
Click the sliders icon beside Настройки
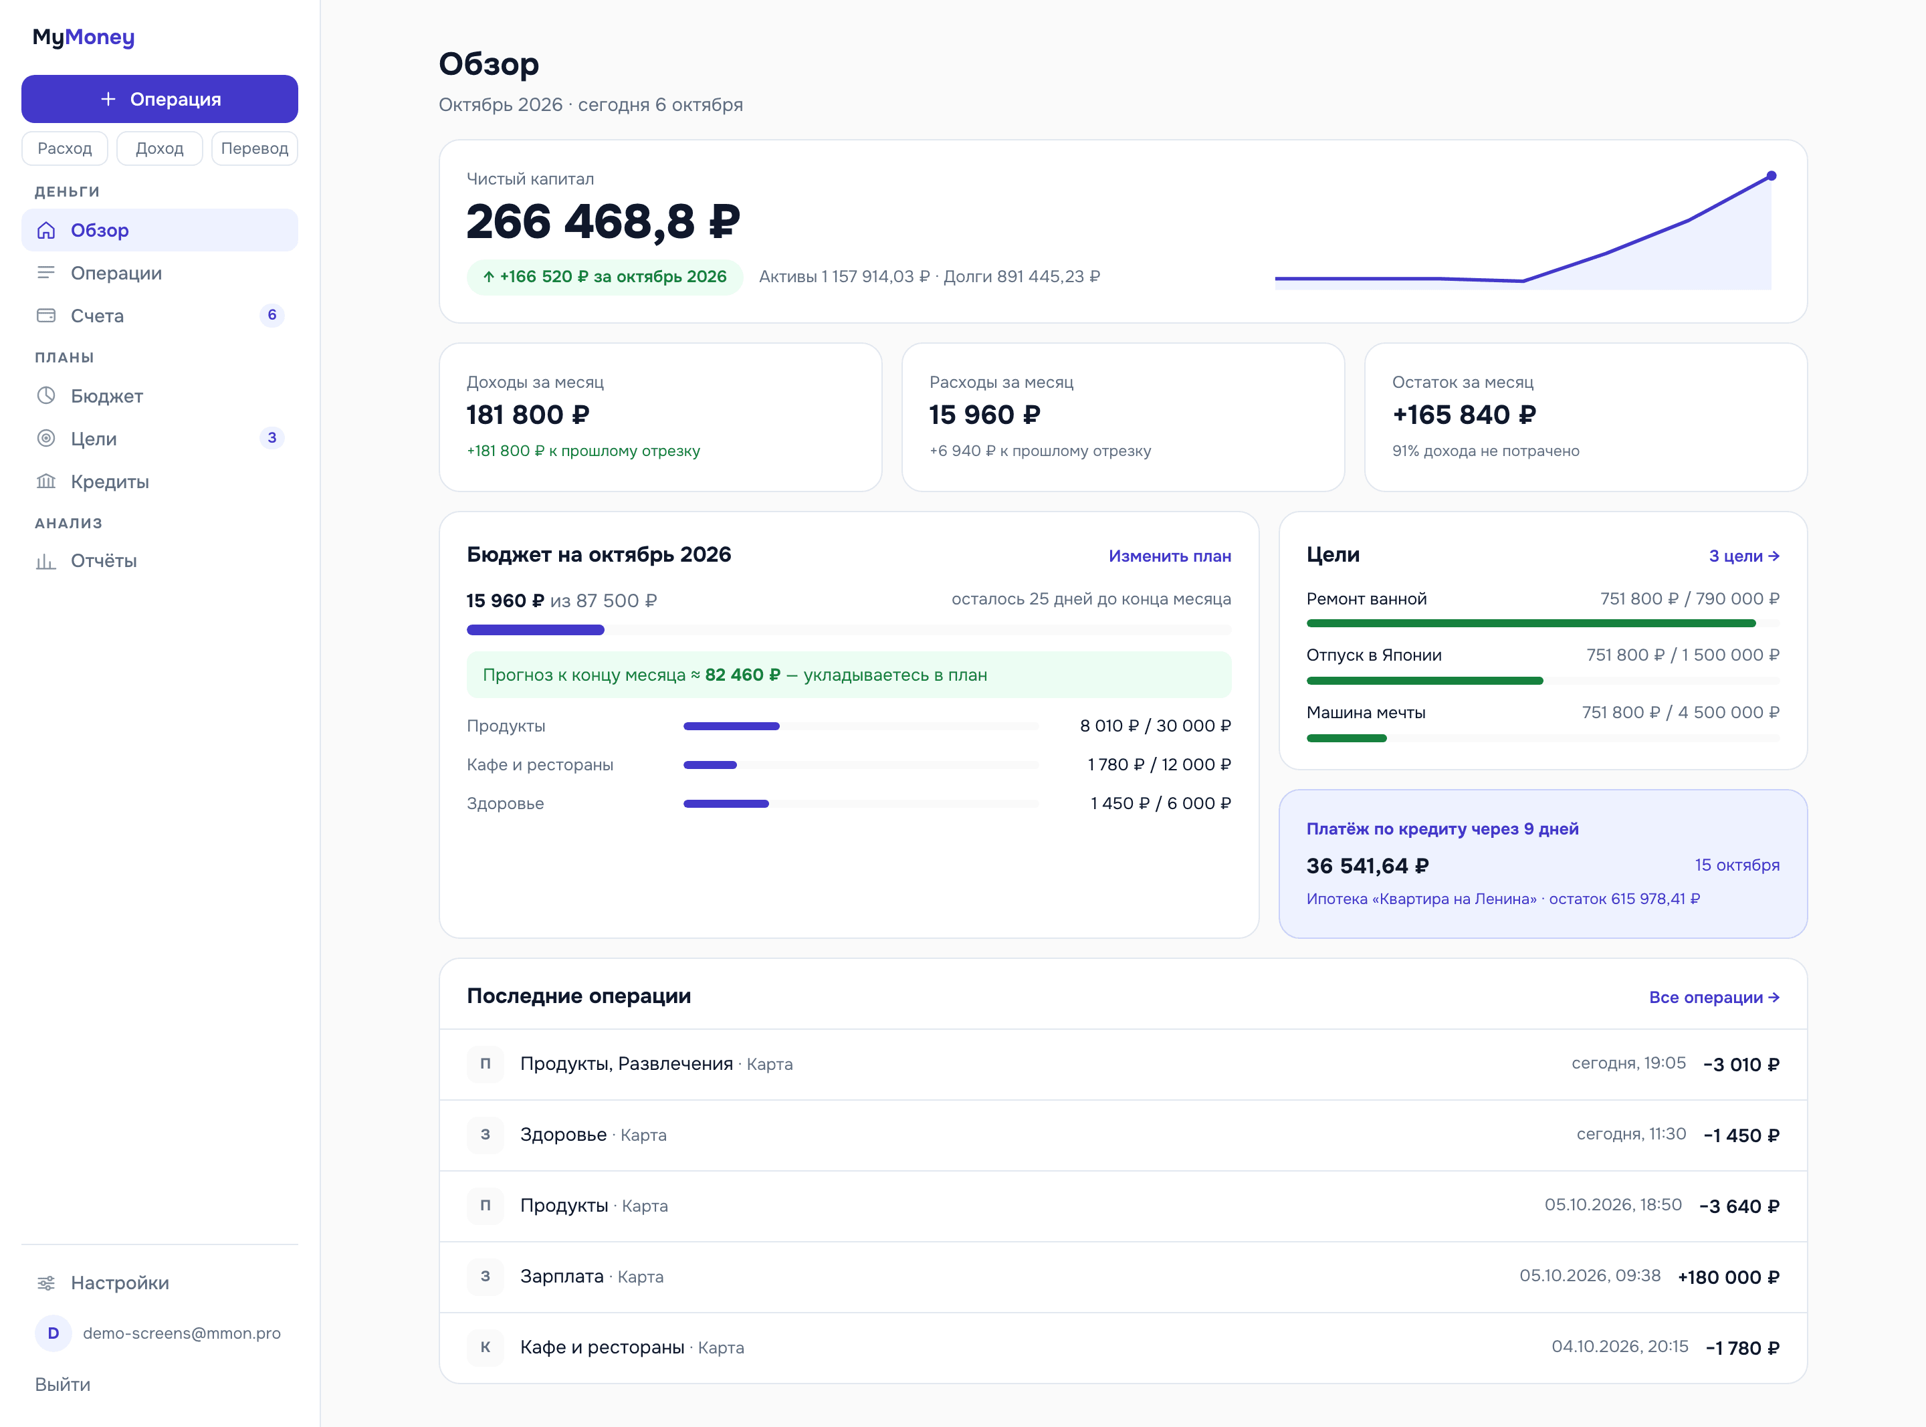[45, 1283]
